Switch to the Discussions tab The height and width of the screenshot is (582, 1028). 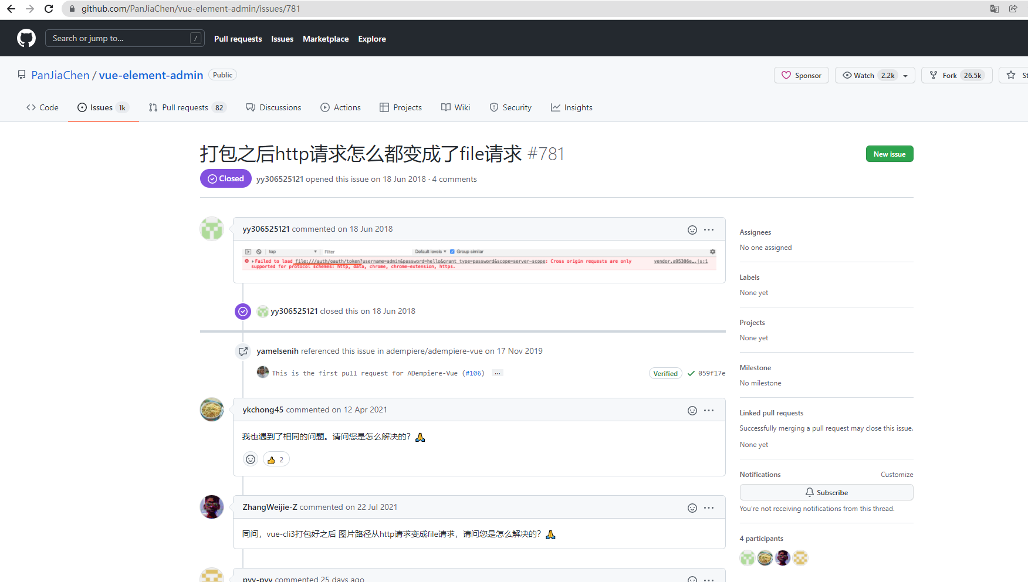273,107
